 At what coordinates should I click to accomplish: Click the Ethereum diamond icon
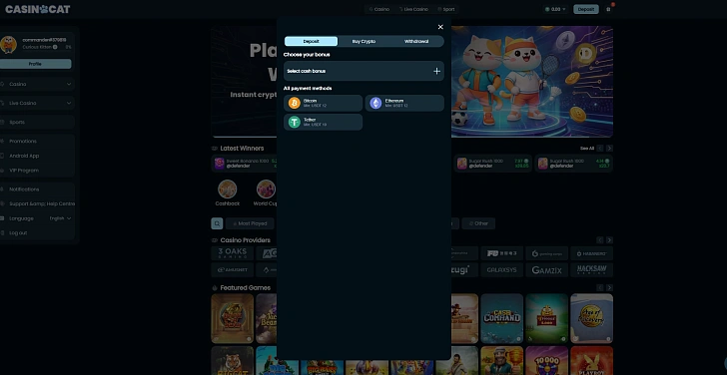coord(375,103)
